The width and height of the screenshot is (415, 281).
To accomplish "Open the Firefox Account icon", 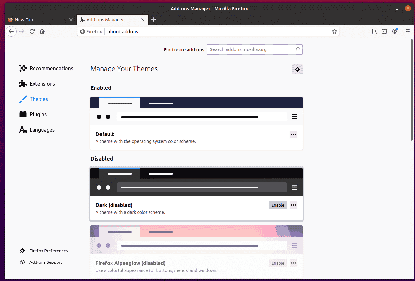I will pos(395,31).
